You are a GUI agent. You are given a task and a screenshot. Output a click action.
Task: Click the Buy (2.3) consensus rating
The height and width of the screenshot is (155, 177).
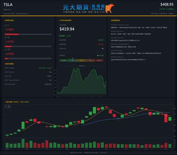(100, 56)
